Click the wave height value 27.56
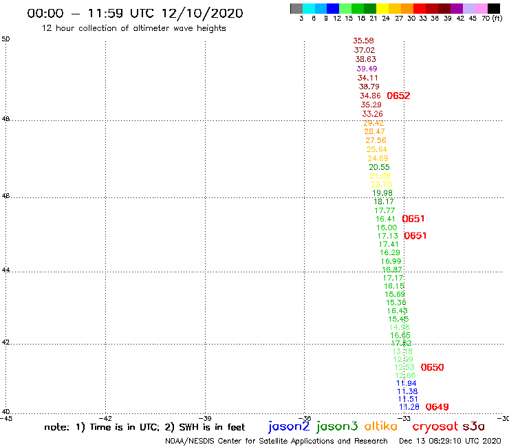The width and height of the screenshot is (509, 447). (376, 140)
